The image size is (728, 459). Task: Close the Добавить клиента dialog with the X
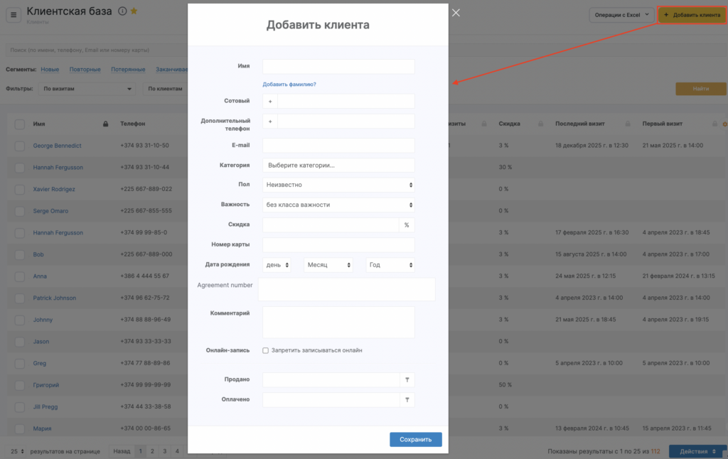(456, 13)
